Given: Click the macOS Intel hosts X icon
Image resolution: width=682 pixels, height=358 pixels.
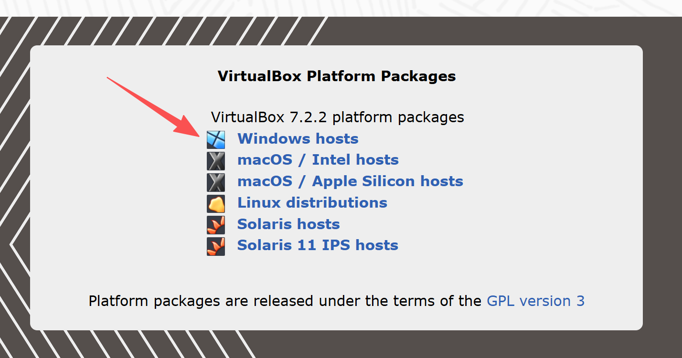Looking at the screenshot, I should pyautogui.click(x=215, y=160).
